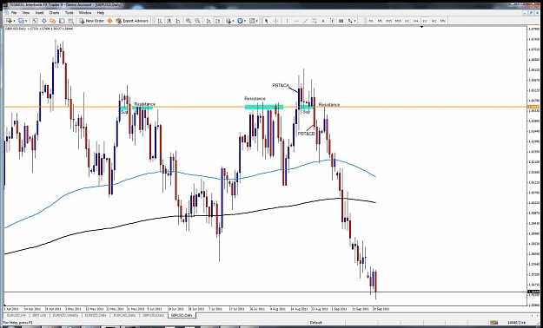Expand the Periodicity dropdown arrow

[245, 21]
